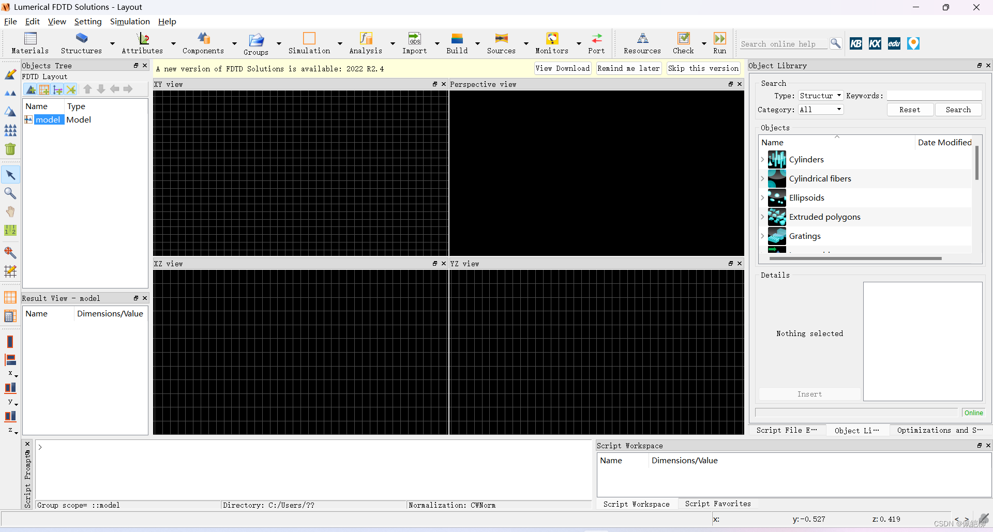This screenshot has width=993, height=532.
Task: Click the Groups folder icon
Action: [257, 40]
